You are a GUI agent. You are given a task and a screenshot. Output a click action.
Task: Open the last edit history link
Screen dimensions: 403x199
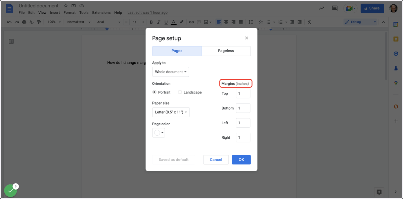click(x=147, y=13)
